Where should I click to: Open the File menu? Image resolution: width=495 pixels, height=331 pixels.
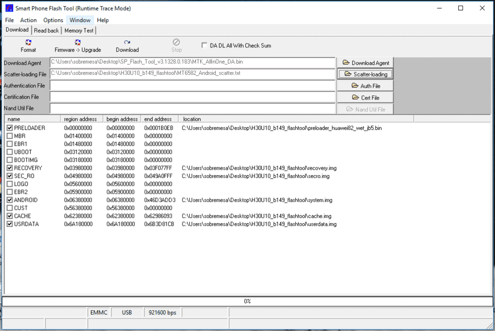pos(9,20)
